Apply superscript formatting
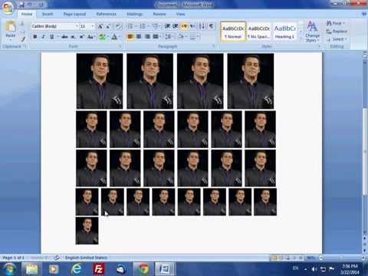 point(81,37)
